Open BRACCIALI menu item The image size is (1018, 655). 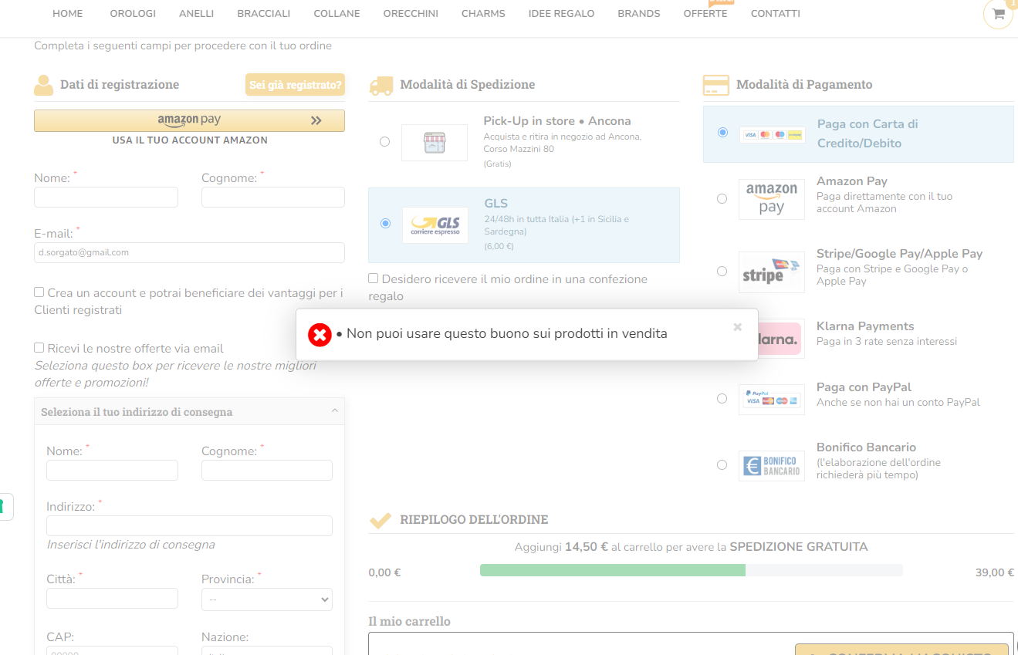[x=264, y=14]
